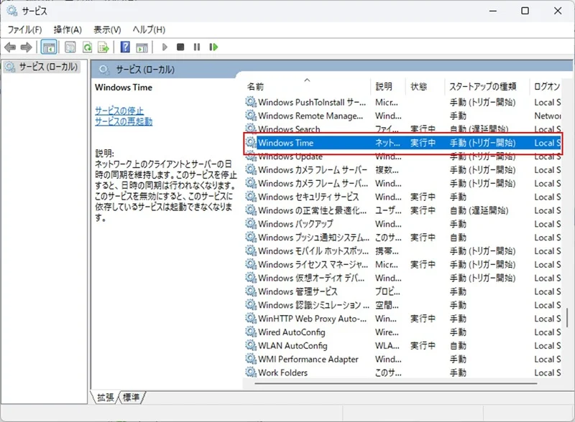Viewport: 575px width, 422px height.
Task: Toggle the console tree show/hide icon
Action: click(49, 47)
